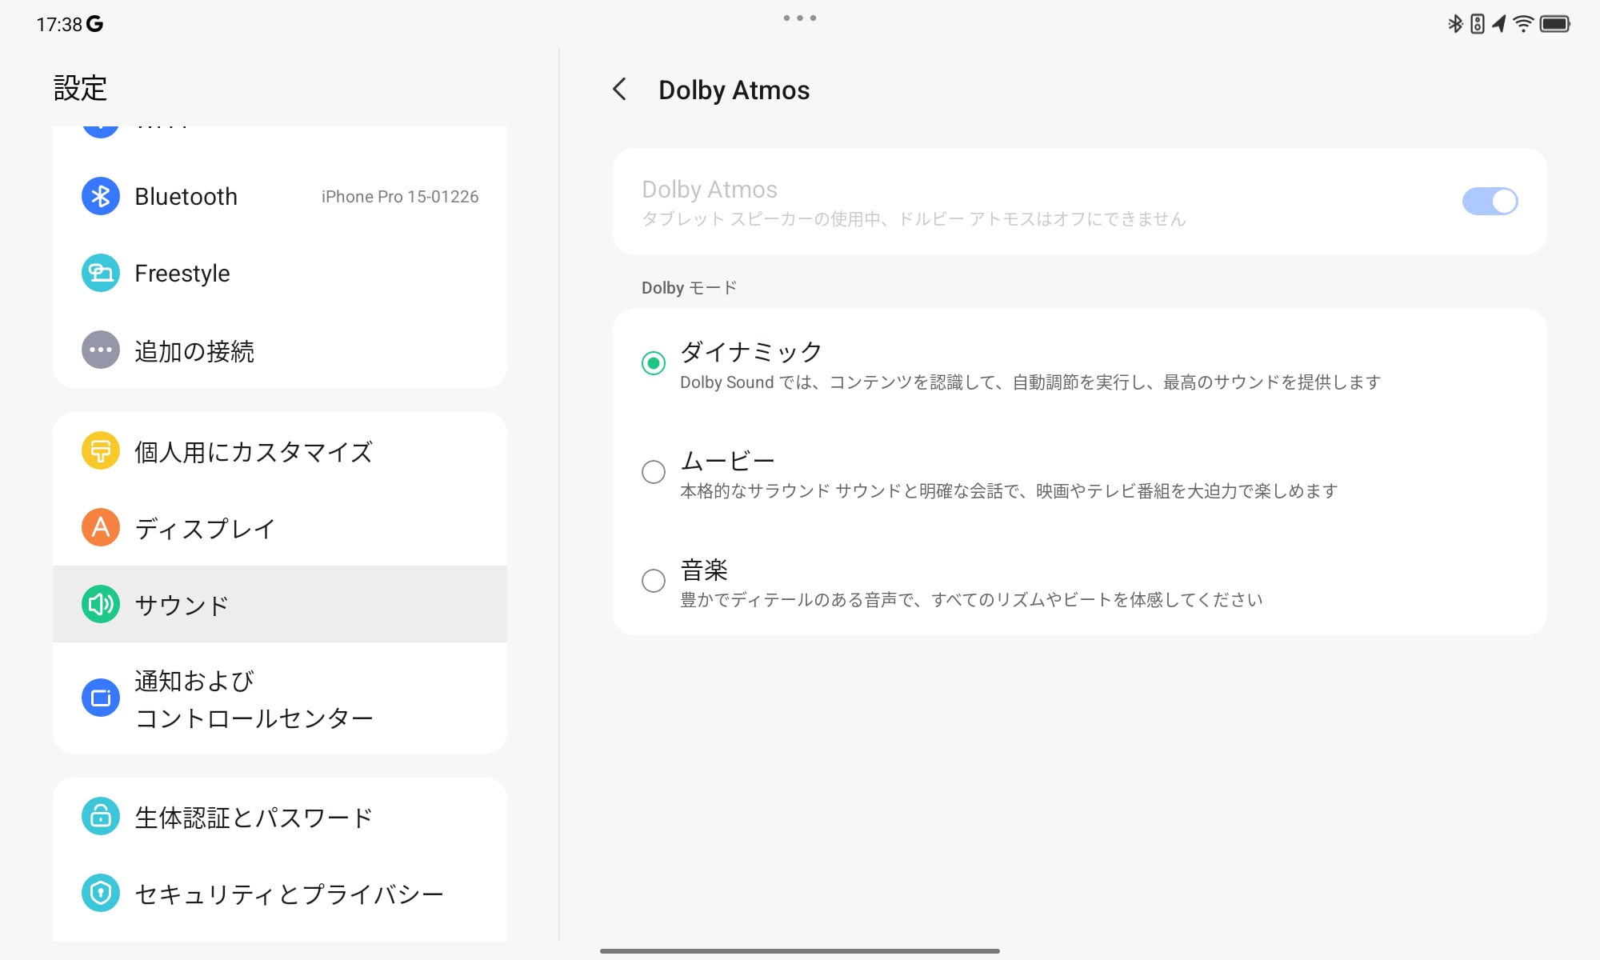Open 個人用にカスタマイズ settings

click(x=280, y=450)
